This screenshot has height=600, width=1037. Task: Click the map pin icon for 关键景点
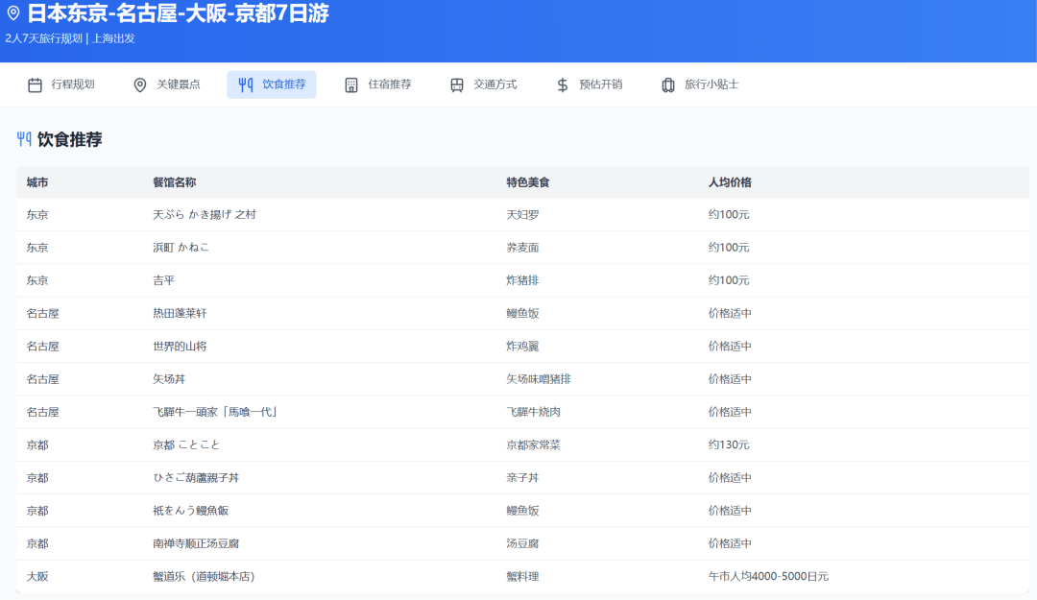coord(140,84)
